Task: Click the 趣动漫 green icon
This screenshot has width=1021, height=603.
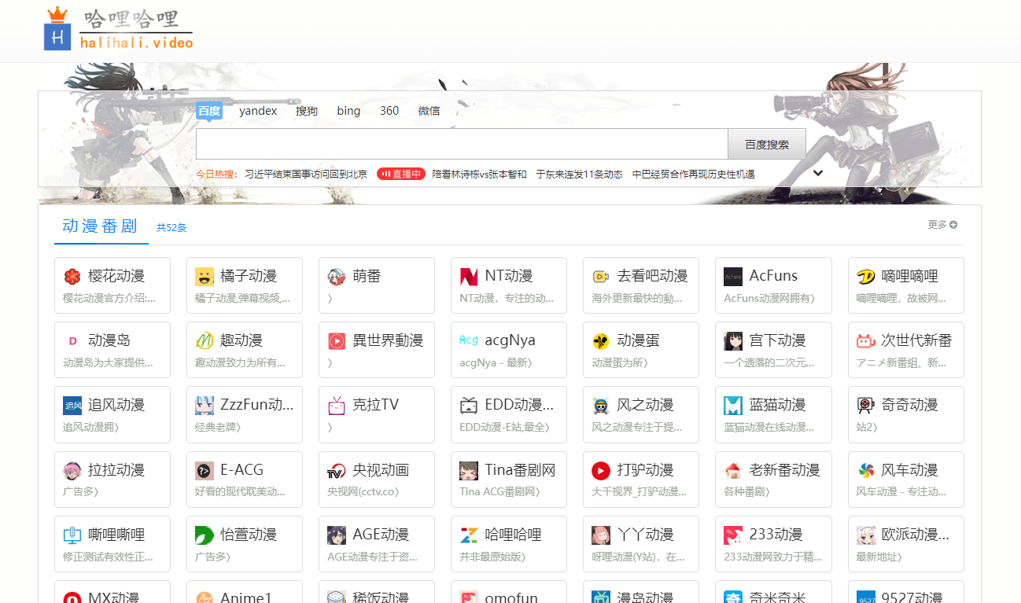Action: pyautogui.click(x=205, y=341)
